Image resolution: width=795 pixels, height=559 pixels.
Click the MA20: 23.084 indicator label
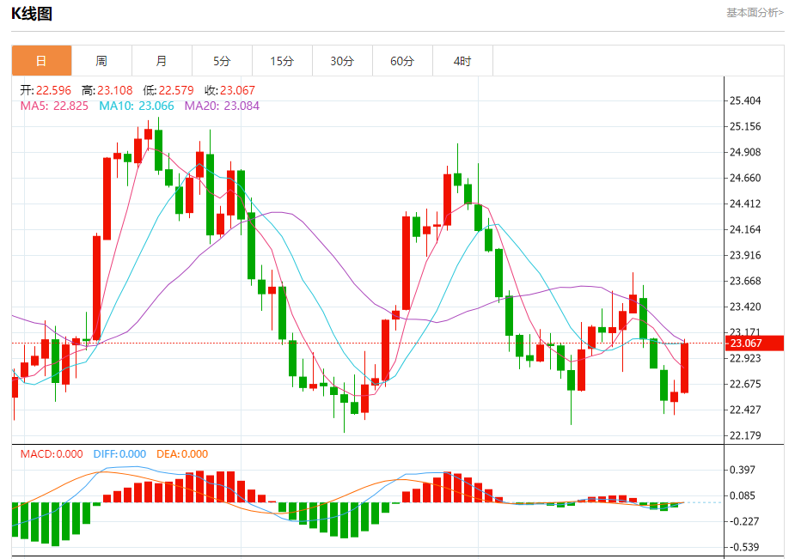(222, 106)
